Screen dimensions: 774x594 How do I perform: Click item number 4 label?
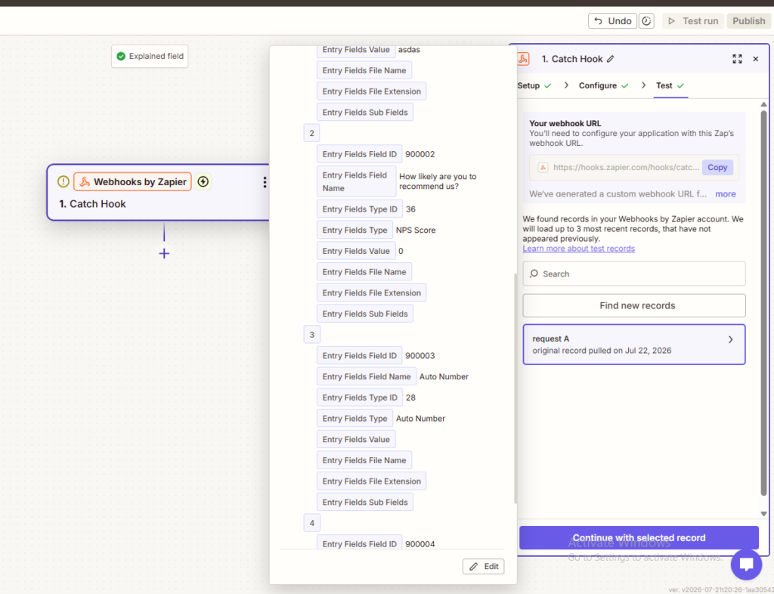click(311, 523)
